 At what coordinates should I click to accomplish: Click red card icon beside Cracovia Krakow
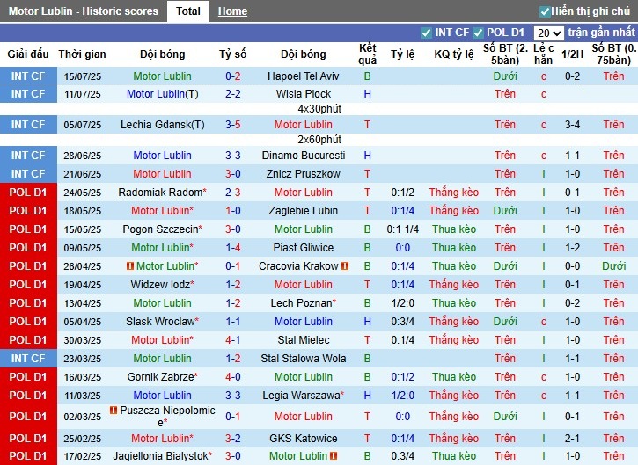tap(345, 266)
